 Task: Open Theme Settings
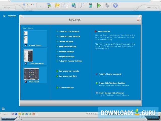pos(66,41)
